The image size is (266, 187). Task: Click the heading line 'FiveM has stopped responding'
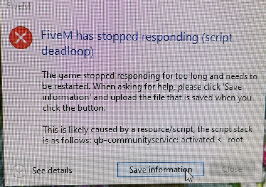[120, 37]
